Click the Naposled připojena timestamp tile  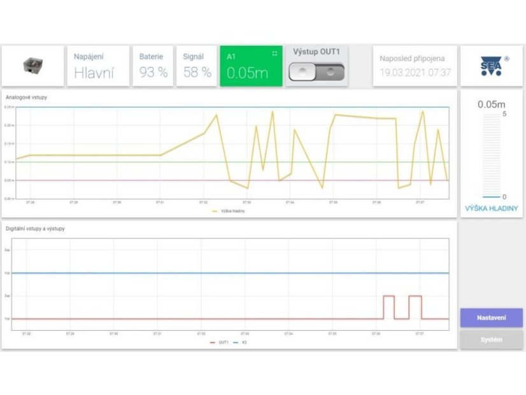pos(415,66)
